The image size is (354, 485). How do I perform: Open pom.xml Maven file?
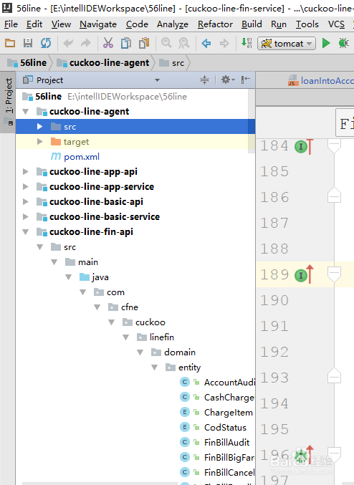point(82,157)
